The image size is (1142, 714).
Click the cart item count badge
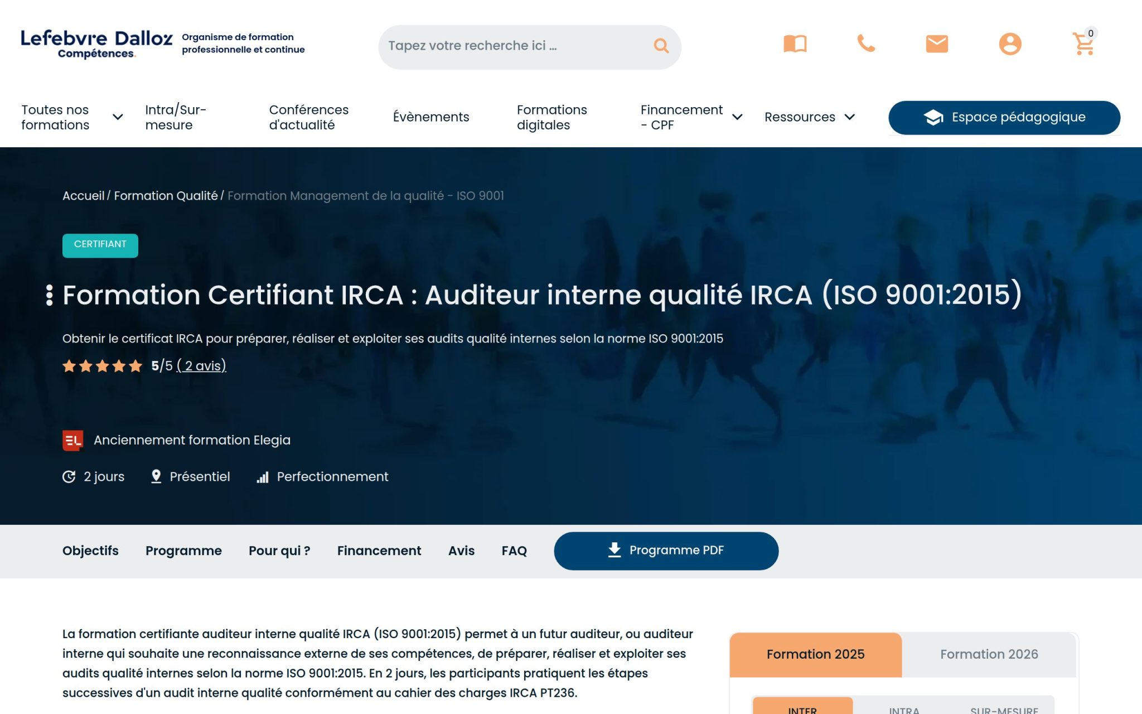tap(1091, 33)
